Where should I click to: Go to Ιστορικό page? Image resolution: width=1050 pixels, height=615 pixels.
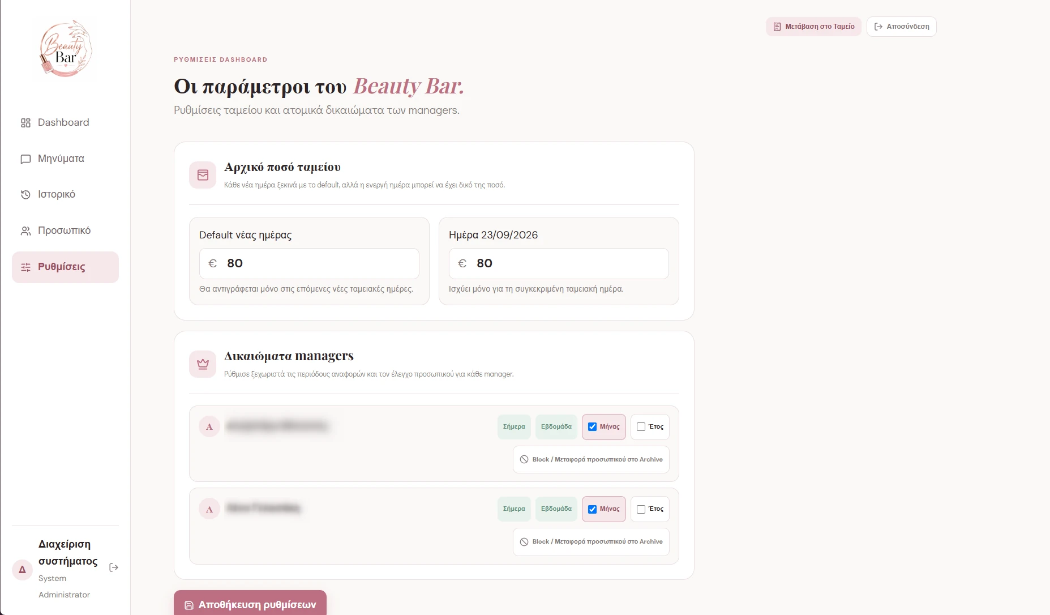coord(65,194)
